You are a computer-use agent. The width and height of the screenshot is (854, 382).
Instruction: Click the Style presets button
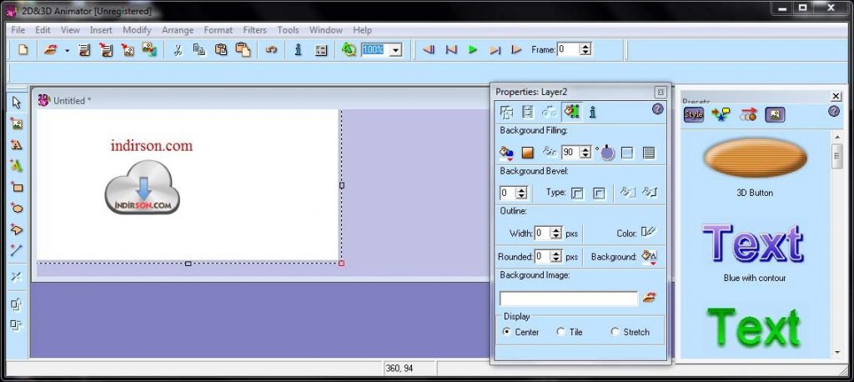693,114
